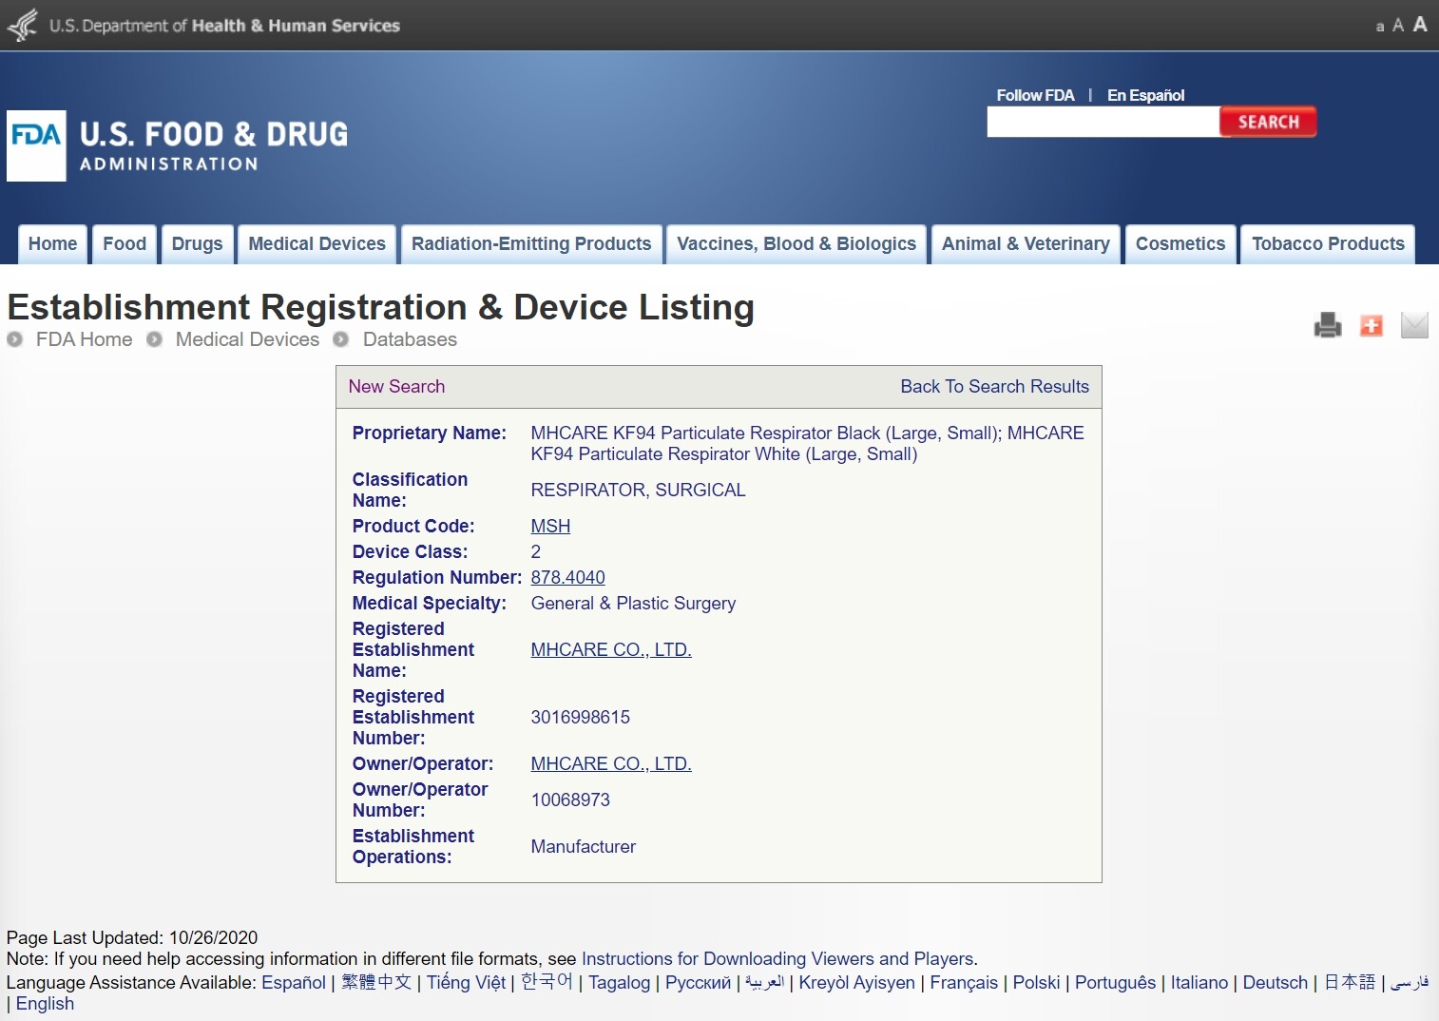This screenshot has height=1021, width=1439.
Task: Click the 'Manufacturer' establishment operations value
Action: pos(584,847)
